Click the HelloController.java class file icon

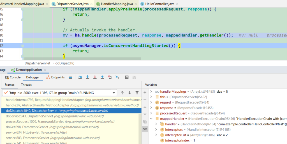[142, 4]
